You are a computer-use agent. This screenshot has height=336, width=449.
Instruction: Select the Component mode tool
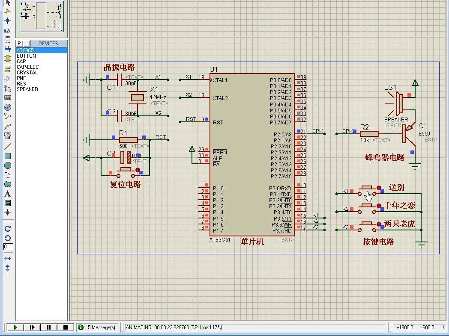[7, 12]
